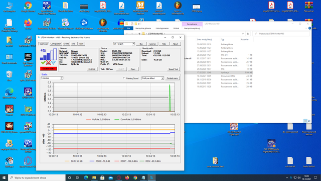Open the Google Chrome desktop shortcut
Viewport: 321px width, 181px height.
coord(28,7)
